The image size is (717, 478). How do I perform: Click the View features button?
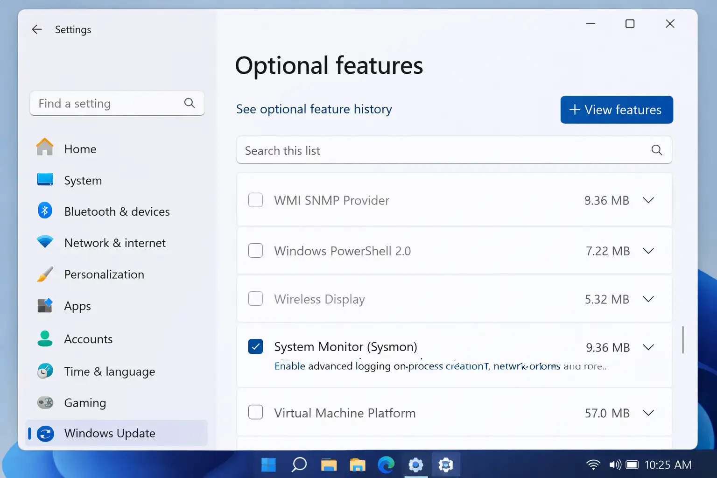[x=616, y=110]
